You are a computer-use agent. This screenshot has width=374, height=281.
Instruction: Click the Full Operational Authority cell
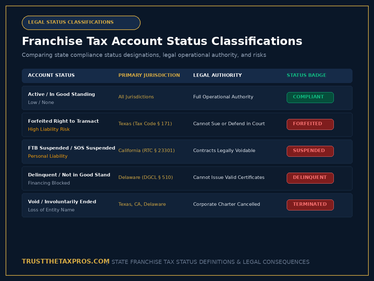pyautogui.click(x=223, y=97)
